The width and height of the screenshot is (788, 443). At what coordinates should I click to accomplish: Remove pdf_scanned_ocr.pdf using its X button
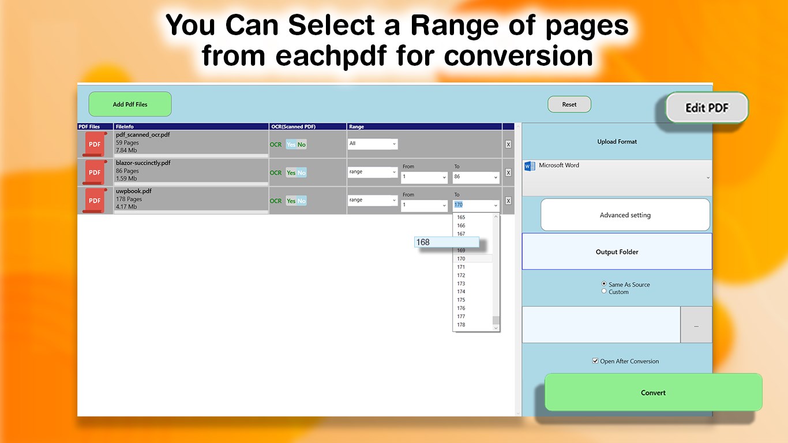[x=508, y=144]
